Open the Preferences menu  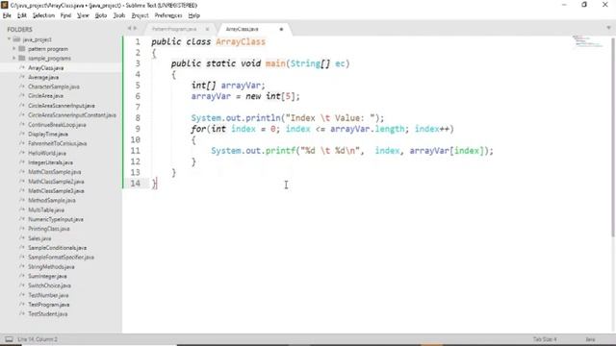coord(168,15)
